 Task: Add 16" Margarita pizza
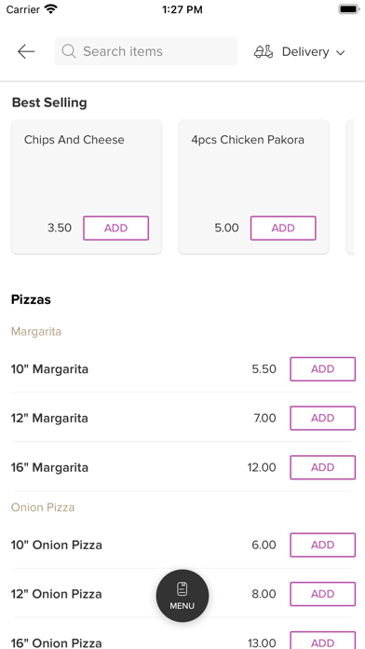[323, 467]
